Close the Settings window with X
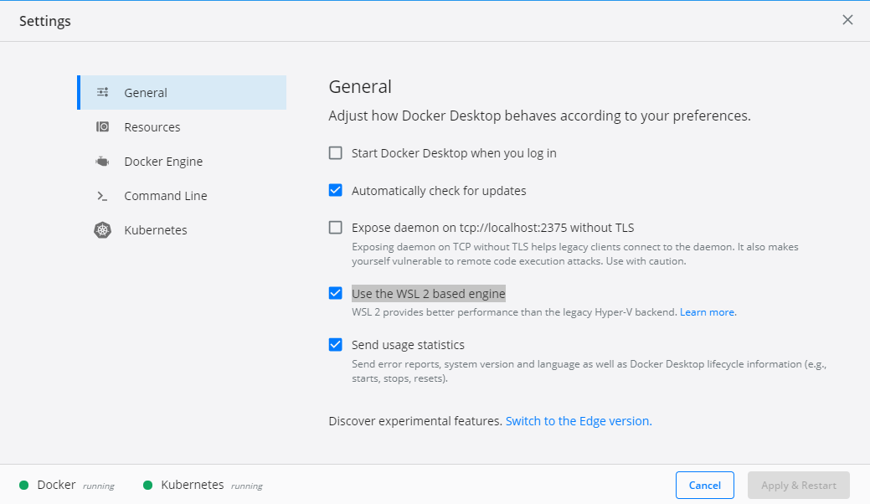The height and width of the screenshot is (504, 870). point(847,20)
